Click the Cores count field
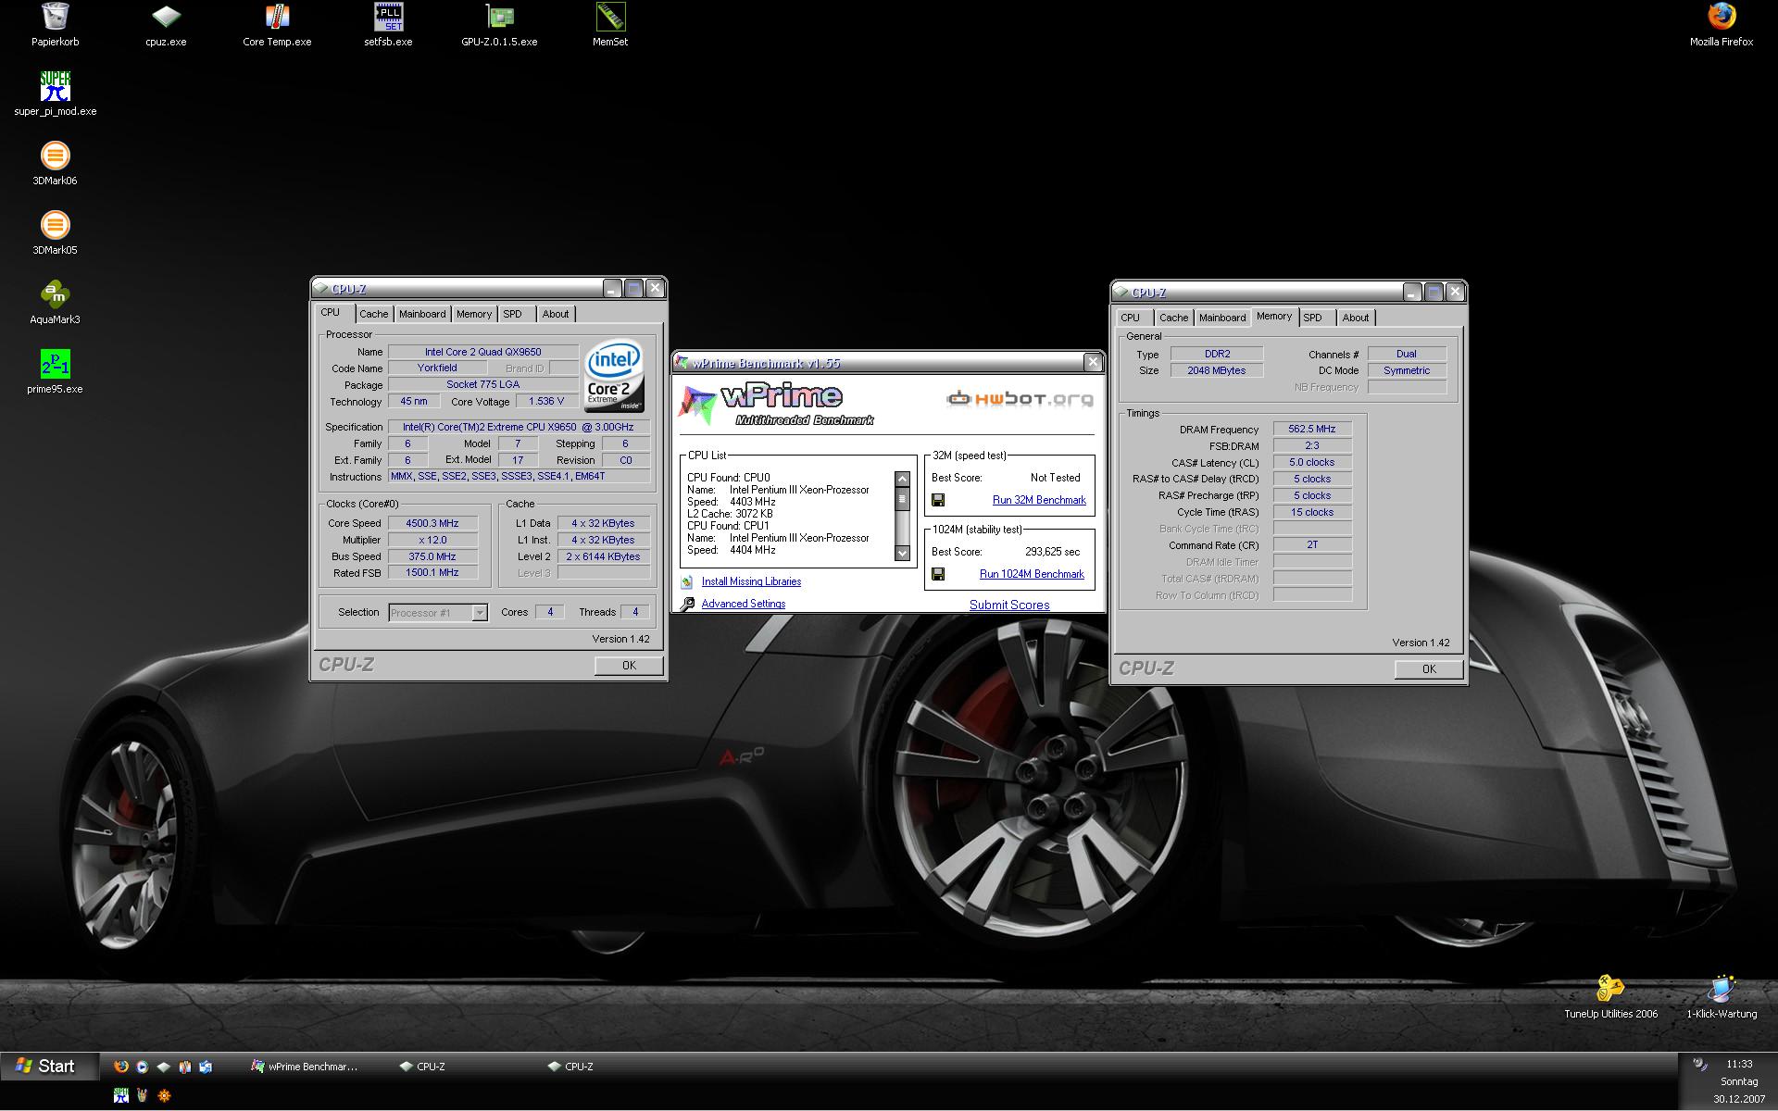1778x1111 pixels. [x=549, y=612]
